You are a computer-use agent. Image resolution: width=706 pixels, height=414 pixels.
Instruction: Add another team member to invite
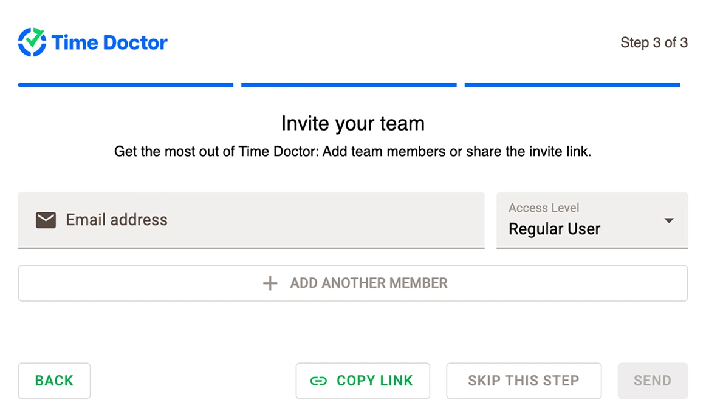tap(353, 283)
